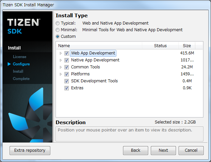Click the 24.2M size value
Screen dimensions: 211x162
pyautogui.click(x=187, y=67)
